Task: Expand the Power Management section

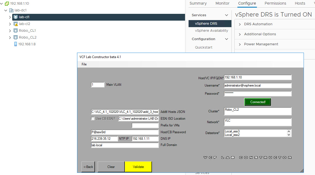Action: [x=240, y=44]
